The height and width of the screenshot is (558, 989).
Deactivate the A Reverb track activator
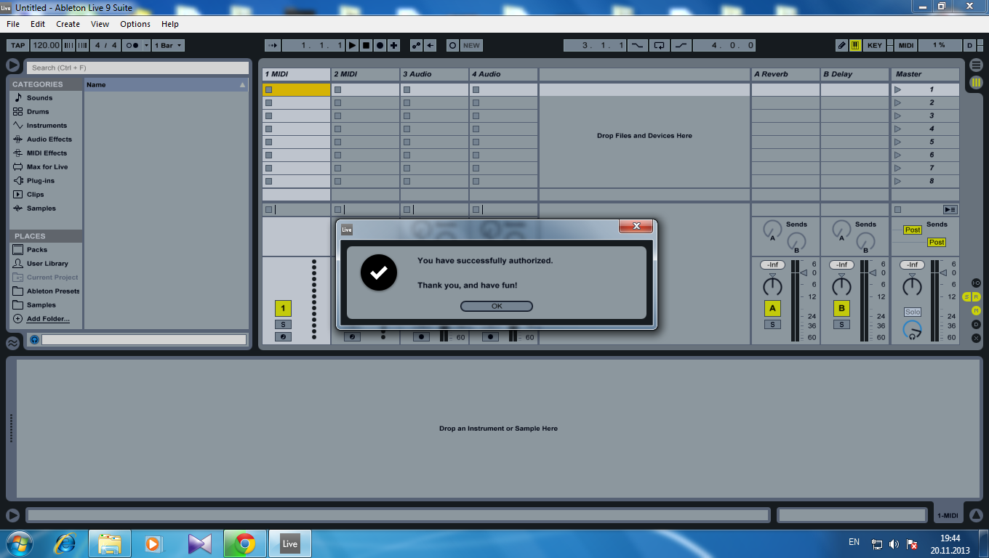(x=772, y=308)
